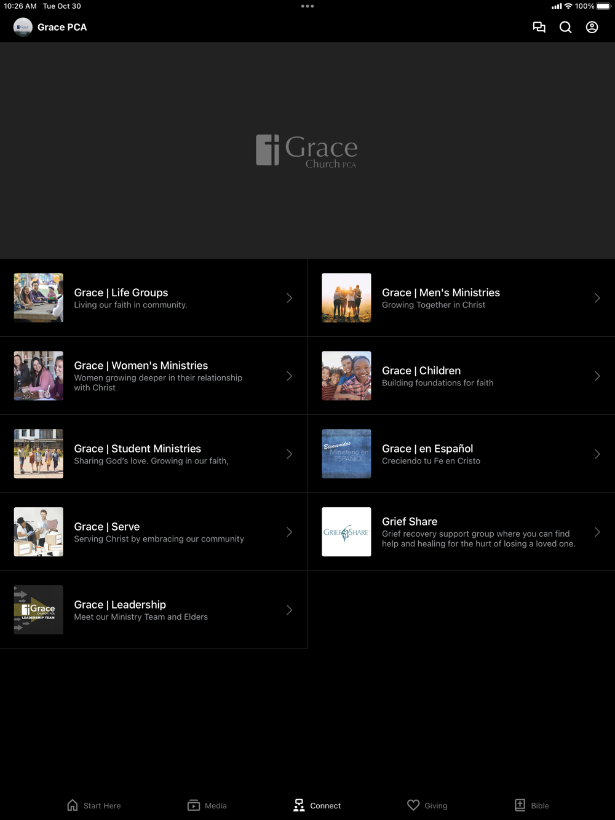Tap the Grace Church PCA banner logo
This screenshot has height=820, width=615.
tap(306, 151)
